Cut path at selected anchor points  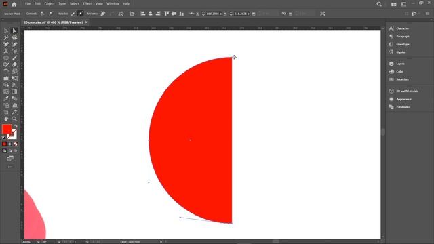[121, 14]
